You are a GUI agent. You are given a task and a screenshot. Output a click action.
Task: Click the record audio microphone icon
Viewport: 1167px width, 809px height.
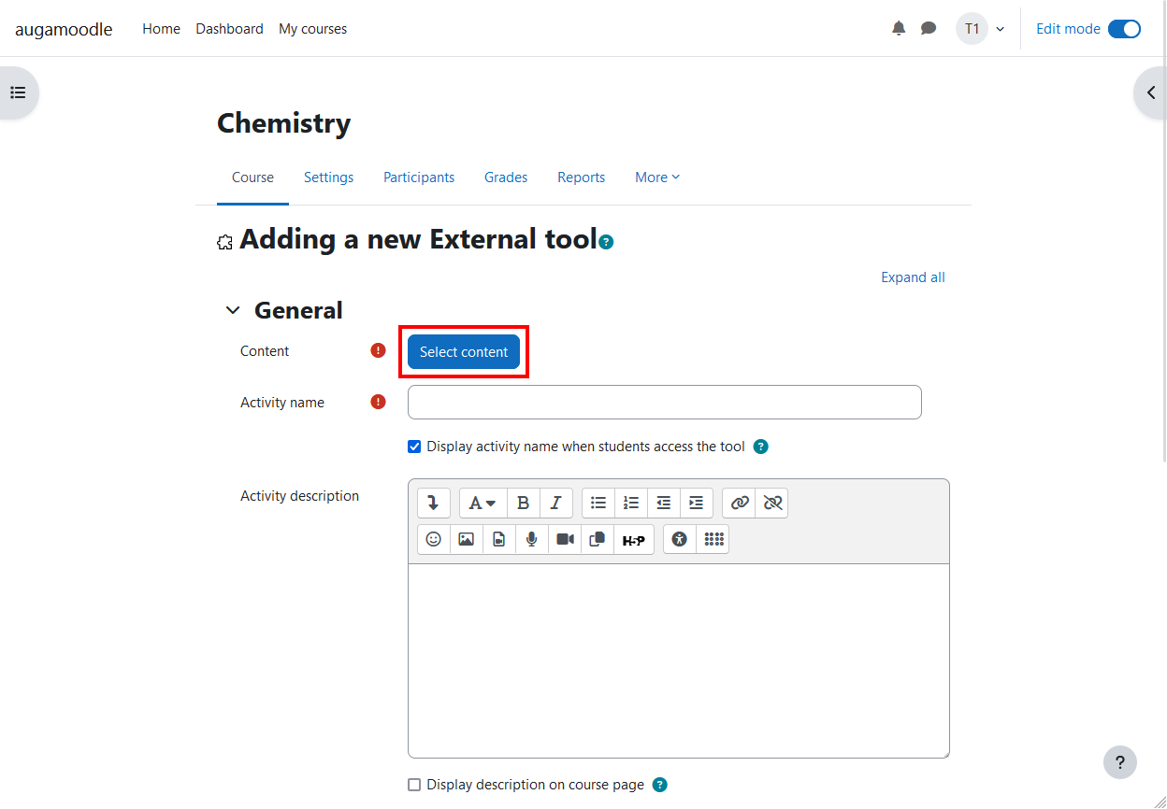532,539
